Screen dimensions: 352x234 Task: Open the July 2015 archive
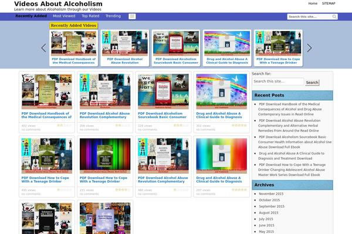tap(266, 219)
